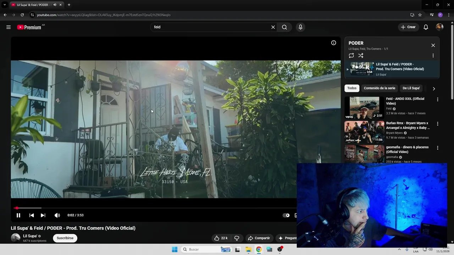454x255 pixels.
Task: Open a new browser tab
Action: (x=69, y=5)
